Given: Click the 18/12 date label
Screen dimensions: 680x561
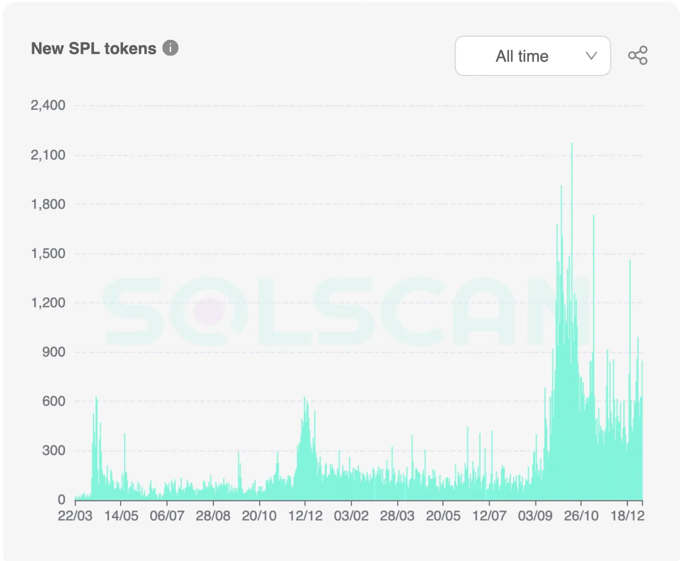Looking at the screenshot, I should tap(627, 516).
